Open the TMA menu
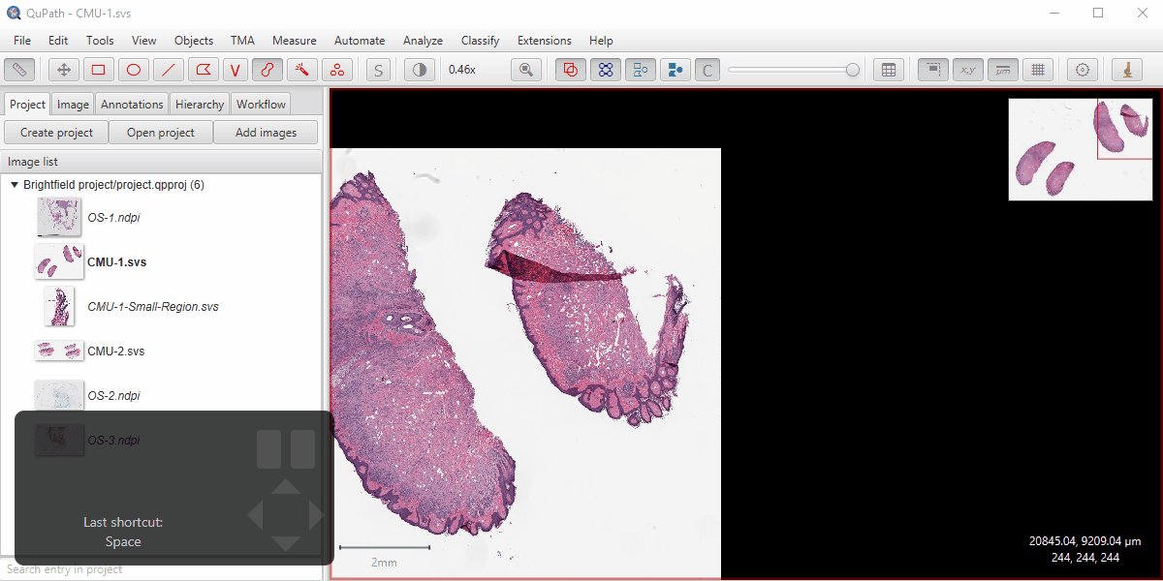 click(242, 41)
